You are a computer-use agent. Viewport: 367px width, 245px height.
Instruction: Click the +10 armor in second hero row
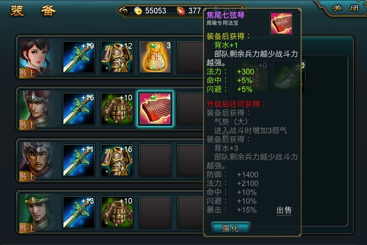pyautogui.click(x=117, y=109)
